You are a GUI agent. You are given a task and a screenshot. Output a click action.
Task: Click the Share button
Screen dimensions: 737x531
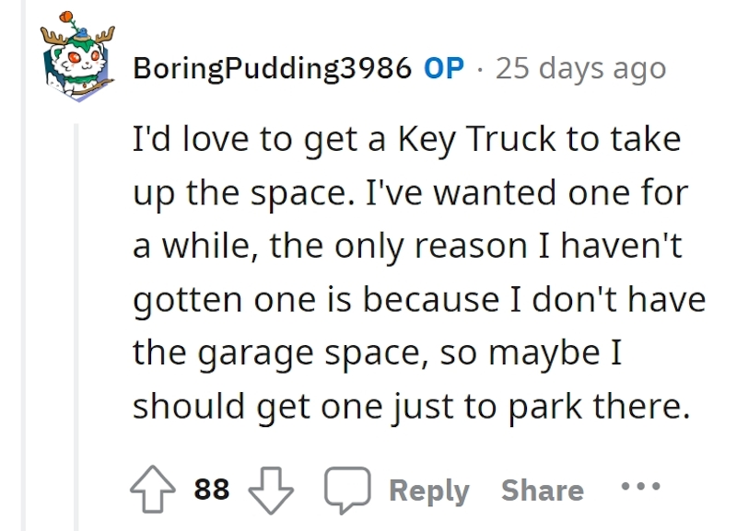(x=543, y=491)
